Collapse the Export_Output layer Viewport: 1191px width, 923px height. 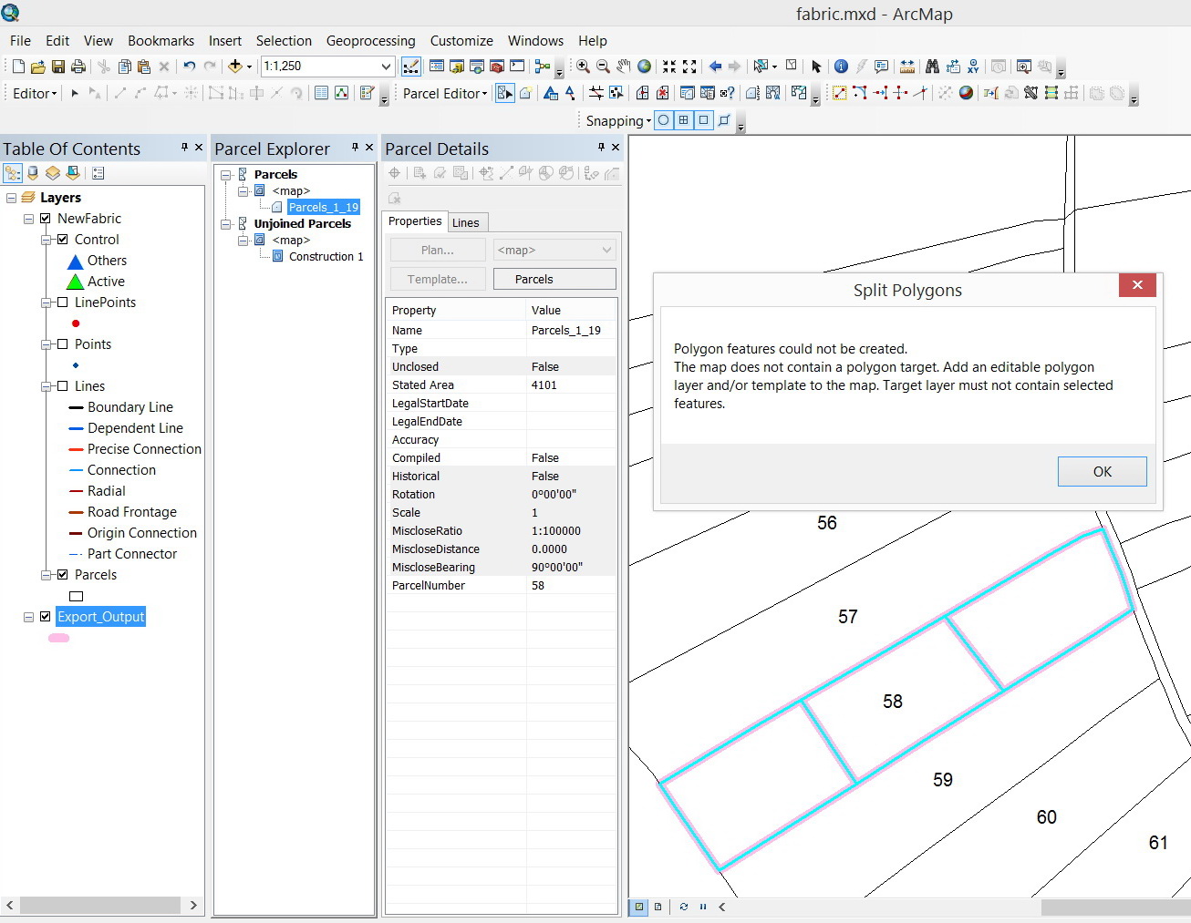(28, 617)
